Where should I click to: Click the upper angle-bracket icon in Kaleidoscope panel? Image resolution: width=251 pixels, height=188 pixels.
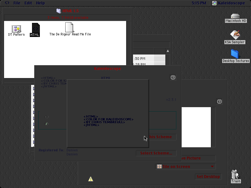(46, 117)
